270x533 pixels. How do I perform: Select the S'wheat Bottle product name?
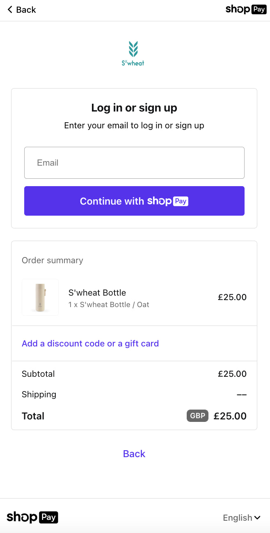[97, 292]
